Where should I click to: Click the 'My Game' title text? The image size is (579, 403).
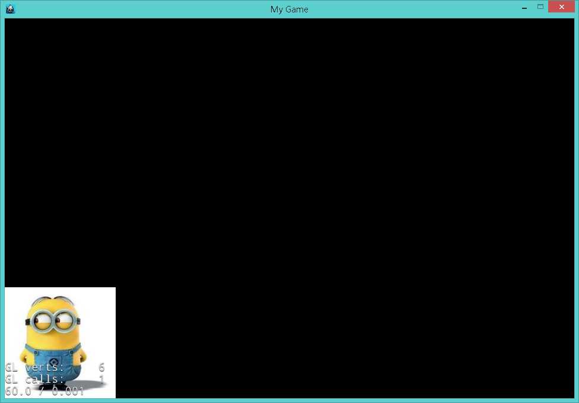tap(289, 9)
